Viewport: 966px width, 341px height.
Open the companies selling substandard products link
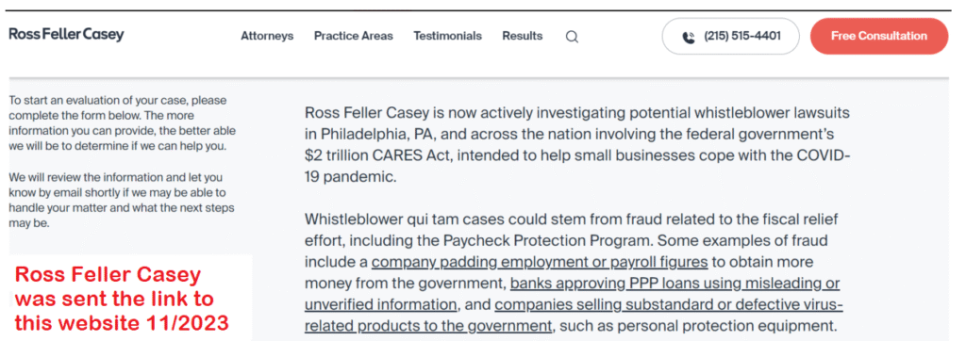coord(669,304)
